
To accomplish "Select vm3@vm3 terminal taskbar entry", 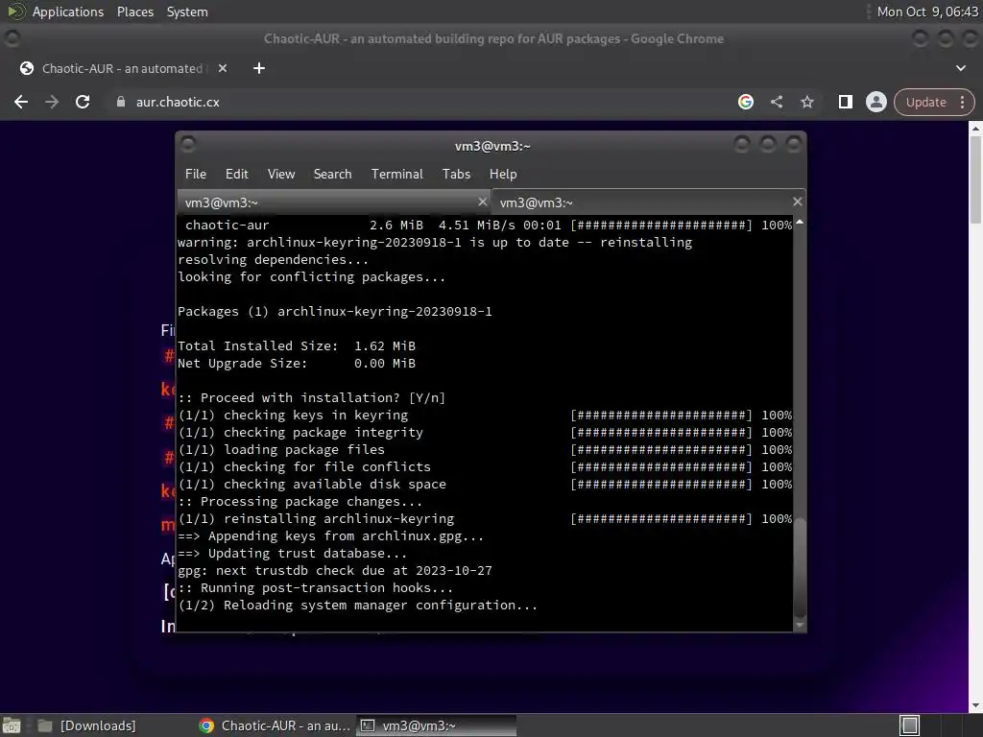I will (437, 725).
